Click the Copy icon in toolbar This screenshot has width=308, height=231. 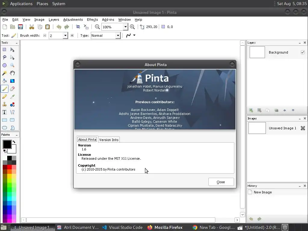click(x=40, y=27)
